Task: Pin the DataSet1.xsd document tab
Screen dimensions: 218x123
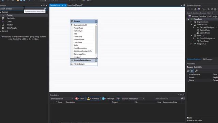Action: pos(62,5)
